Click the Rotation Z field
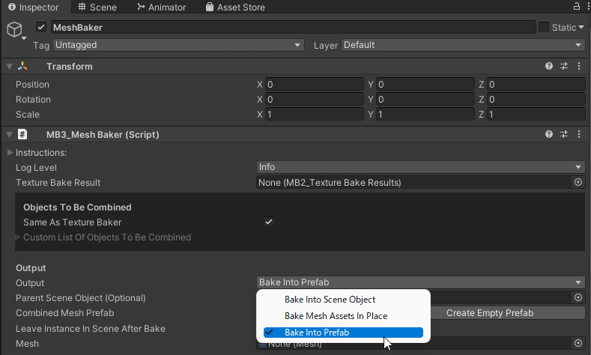 coord(536,100)
